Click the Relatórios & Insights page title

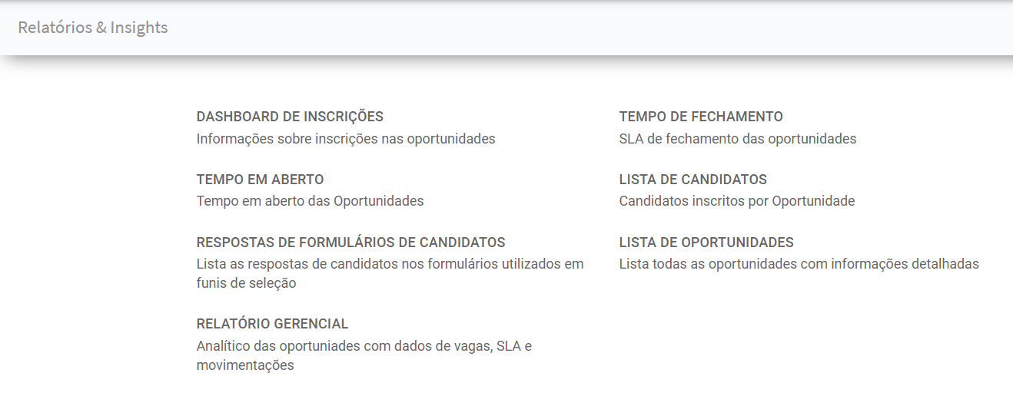click(93, 28)
